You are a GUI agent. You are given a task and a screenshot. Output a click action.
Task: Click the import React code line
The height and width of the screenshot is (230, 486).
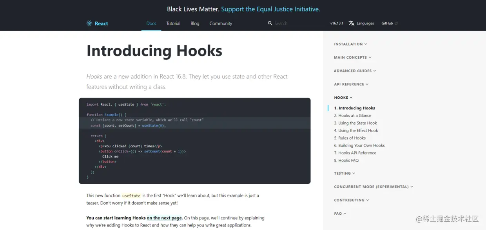tap(126, 105)
